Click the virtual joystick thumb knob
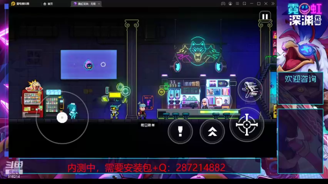 (x=62, y=117)
